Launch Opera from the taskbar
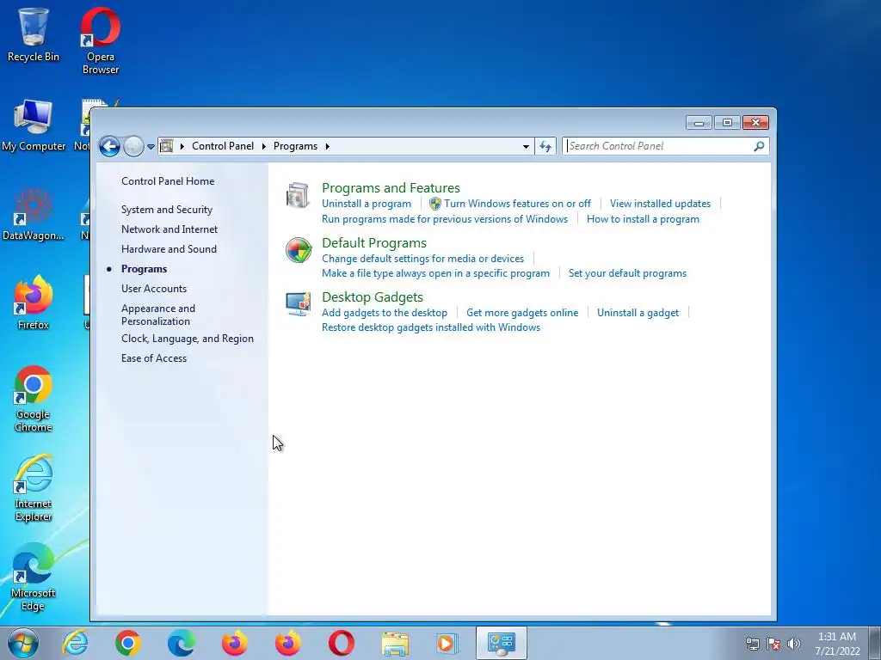This screenshot has height=660, width=881. (341, 643)
